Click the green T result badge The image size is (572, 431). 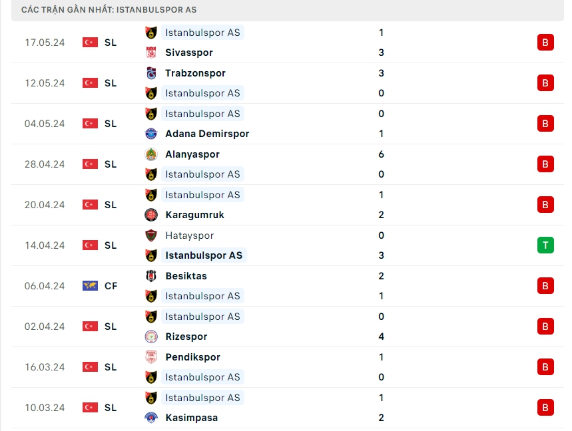(x=545, y=245)
